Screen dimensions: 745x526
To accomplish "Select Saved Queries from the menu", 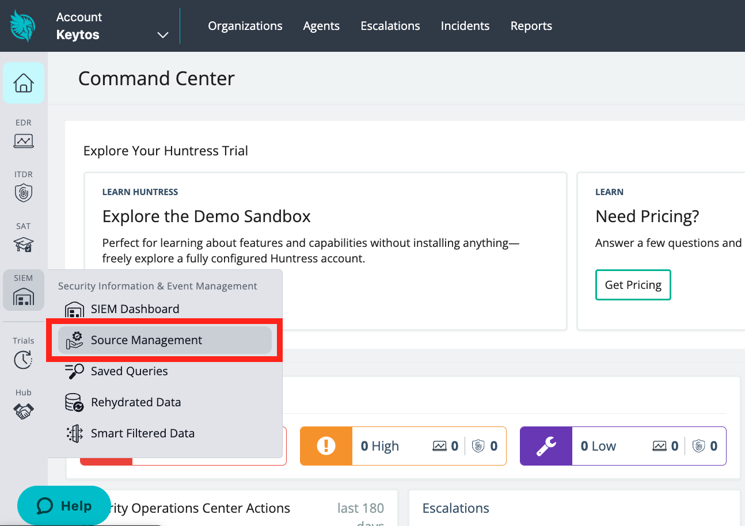I will click(x=128, y=371).
